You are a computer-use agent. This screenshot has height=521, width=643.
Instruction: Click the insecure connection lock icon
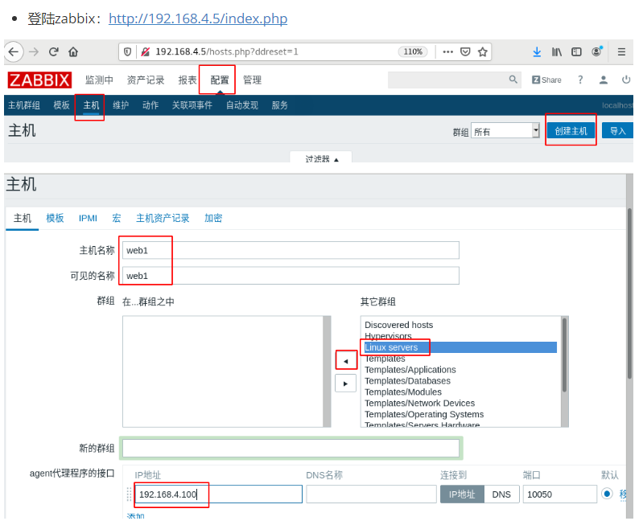tap(145, 52)
